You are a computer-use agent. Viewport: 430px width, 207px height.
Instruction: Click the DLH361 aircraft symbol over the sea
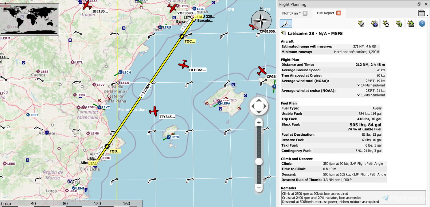(x=183, y=65)
